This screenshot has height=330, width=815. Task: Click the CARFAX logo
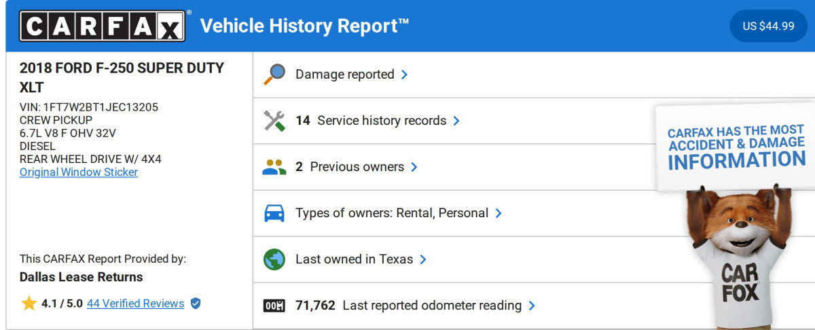tap(102, 26)
